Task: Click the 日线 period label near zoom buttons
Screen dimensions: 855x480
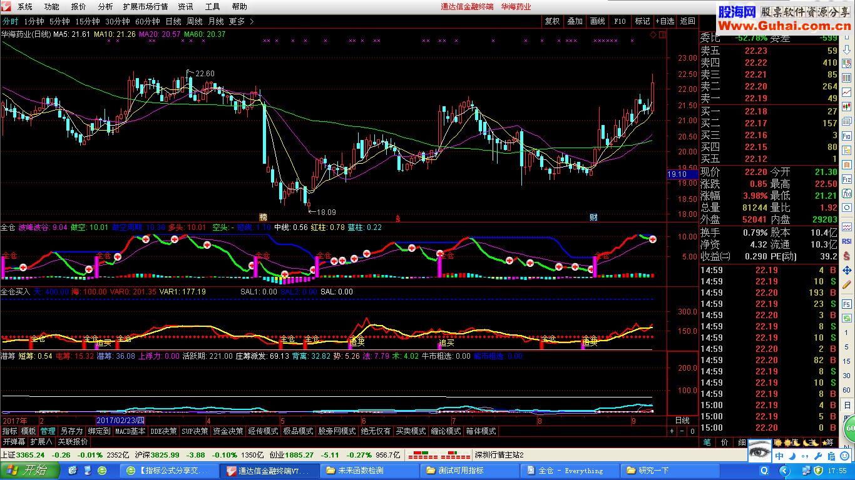Action: (682, 421)
